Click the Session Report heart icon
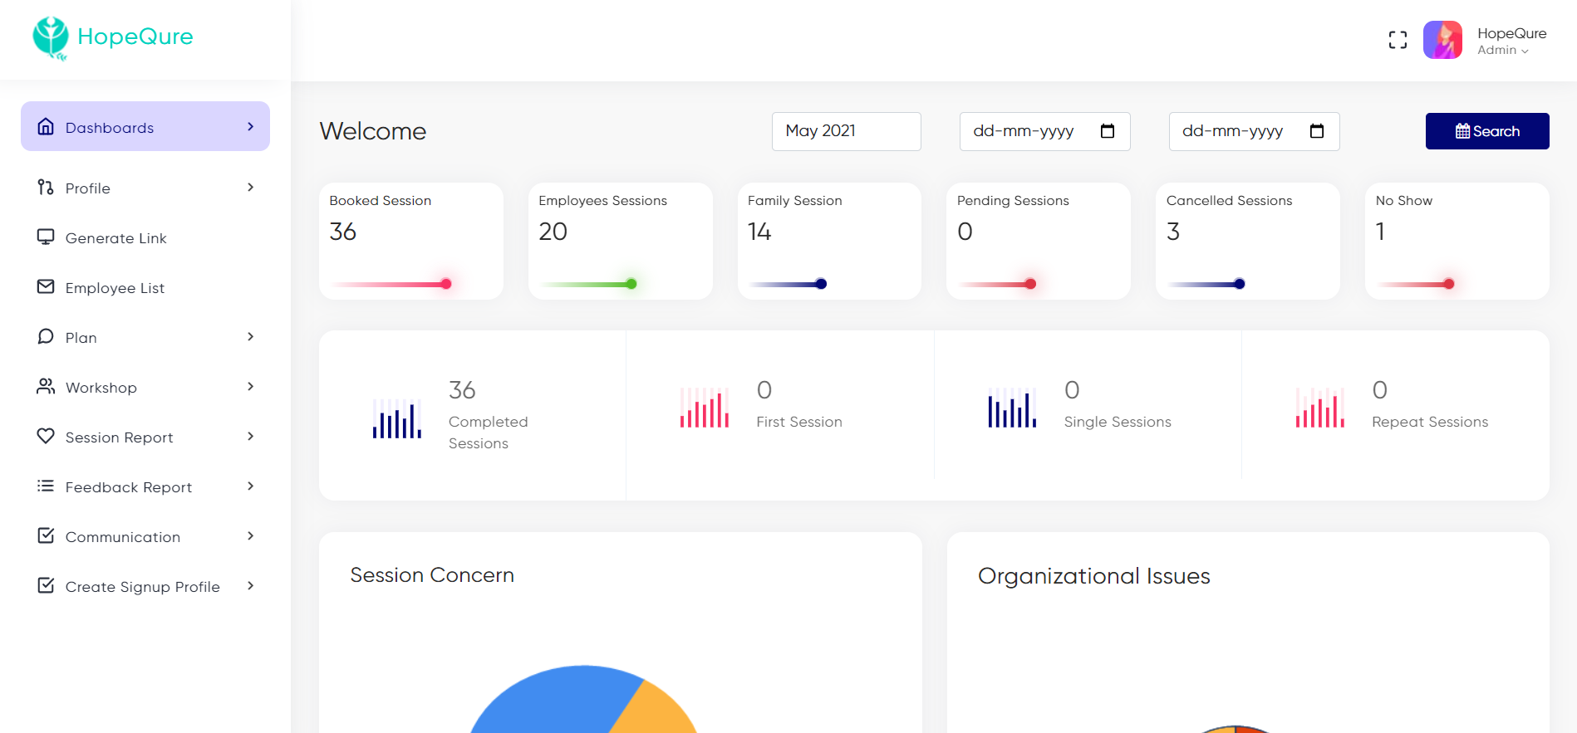The width and height of the screenshot is (1577, 733). pos(46,437)
